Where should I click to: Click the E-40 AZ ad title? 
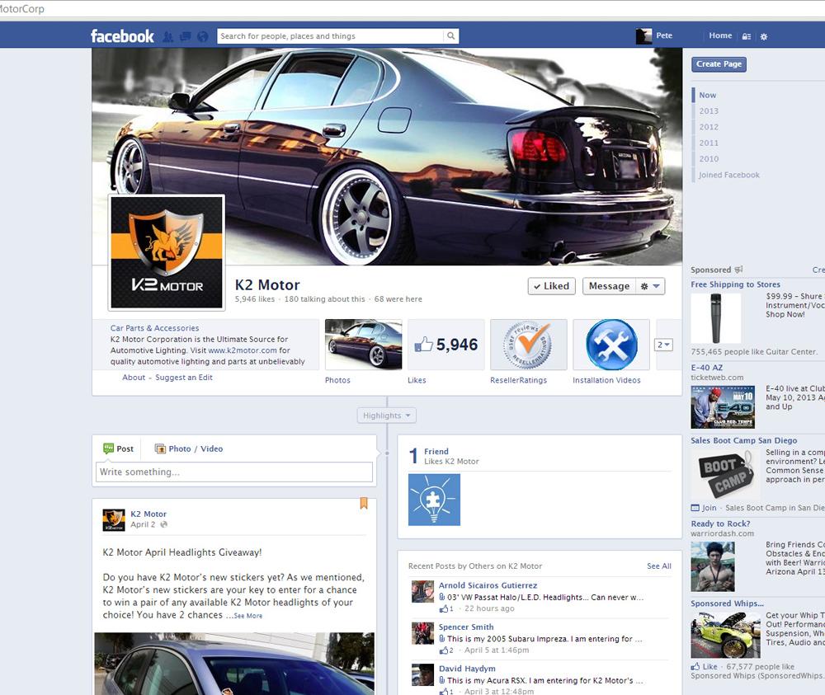707,368
